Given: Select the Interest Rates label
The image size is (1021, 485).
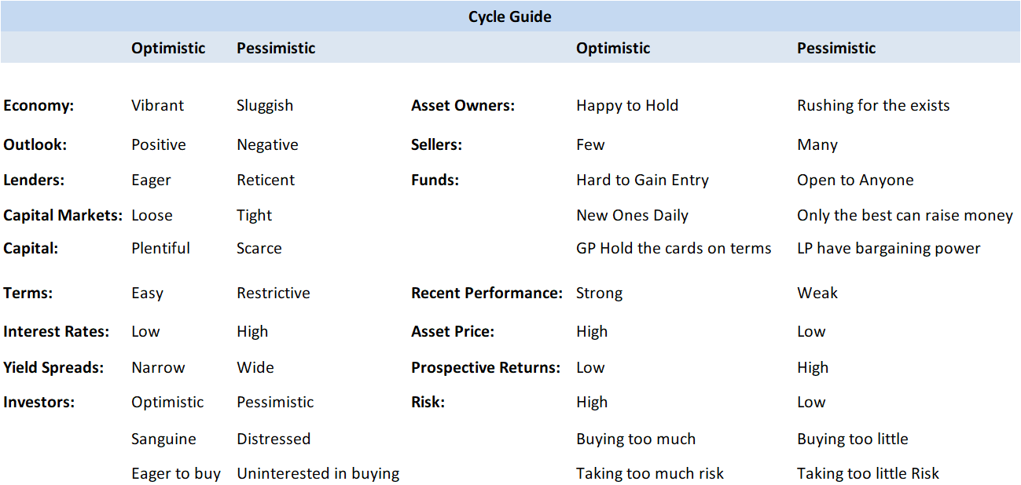Looking at the screenshot, I should [57, 331].
